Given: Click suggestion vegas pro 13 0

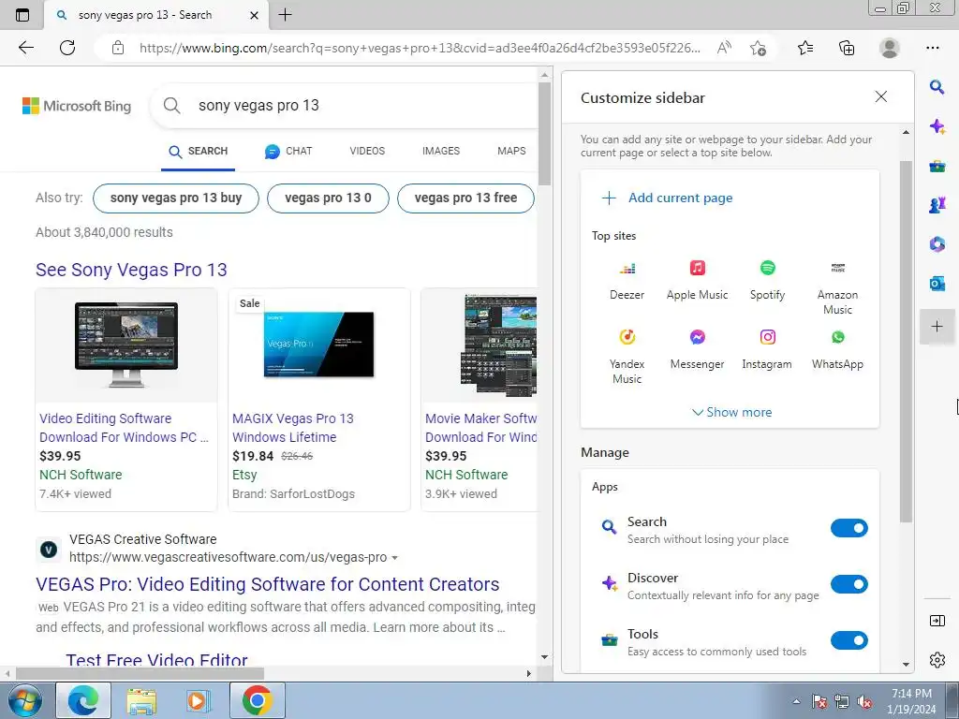Looking at the screenshot, I should point(328,198).
